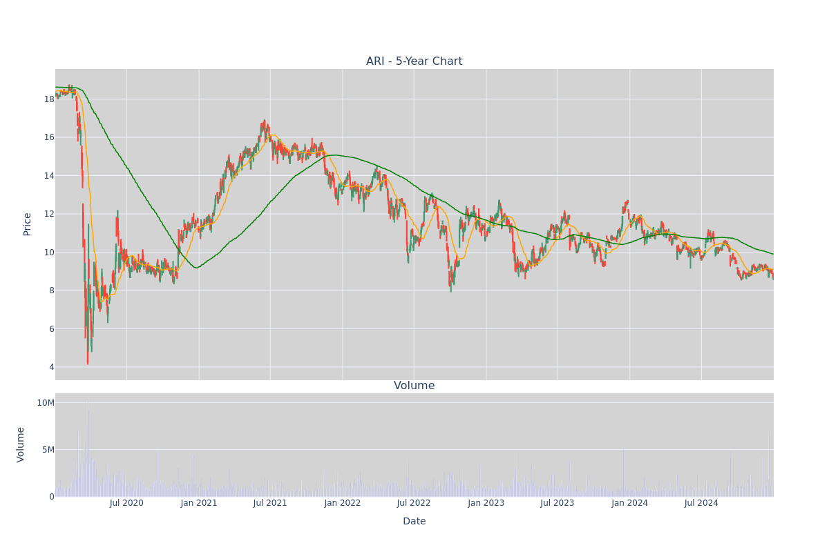Select the "Jan 2021" date tick
Screen dimensions: 829x552
click(199, 503)
